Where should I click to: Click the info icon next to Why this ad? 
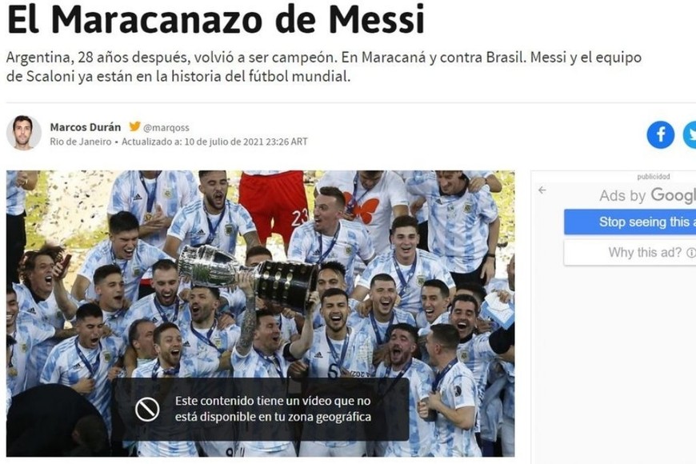(691, 253)
